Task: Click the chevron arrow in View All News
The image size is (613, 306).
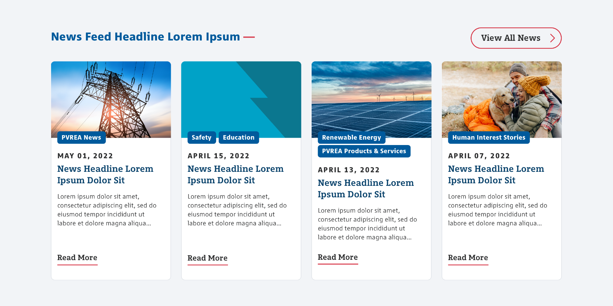Action: pyautogui.click(x=553, y=38)
